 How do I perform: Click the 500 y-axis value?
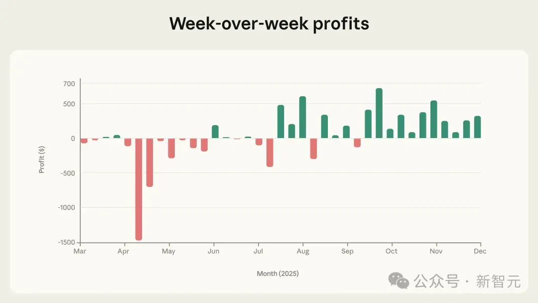point(69,104)
